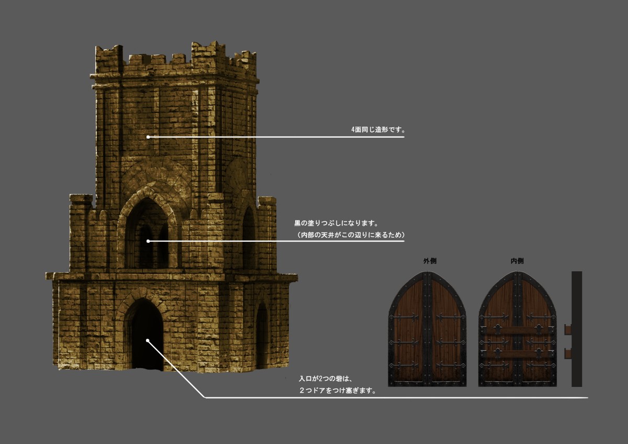Click the "外側" door label

[x=430, y=260]
